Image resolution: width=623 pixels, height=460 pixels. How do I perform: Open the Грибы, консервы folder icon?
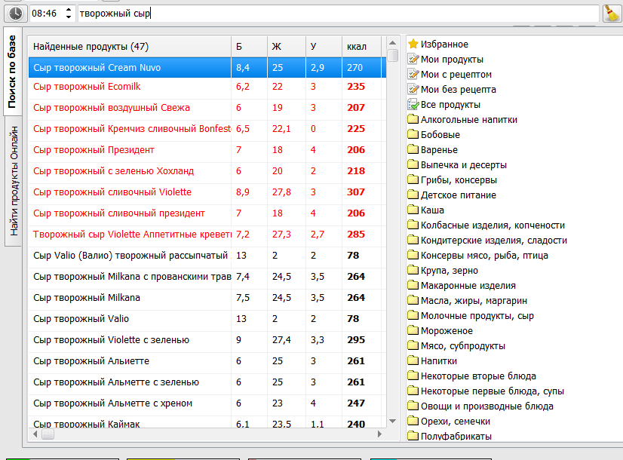pyautogui.click(x=413, y=179)
